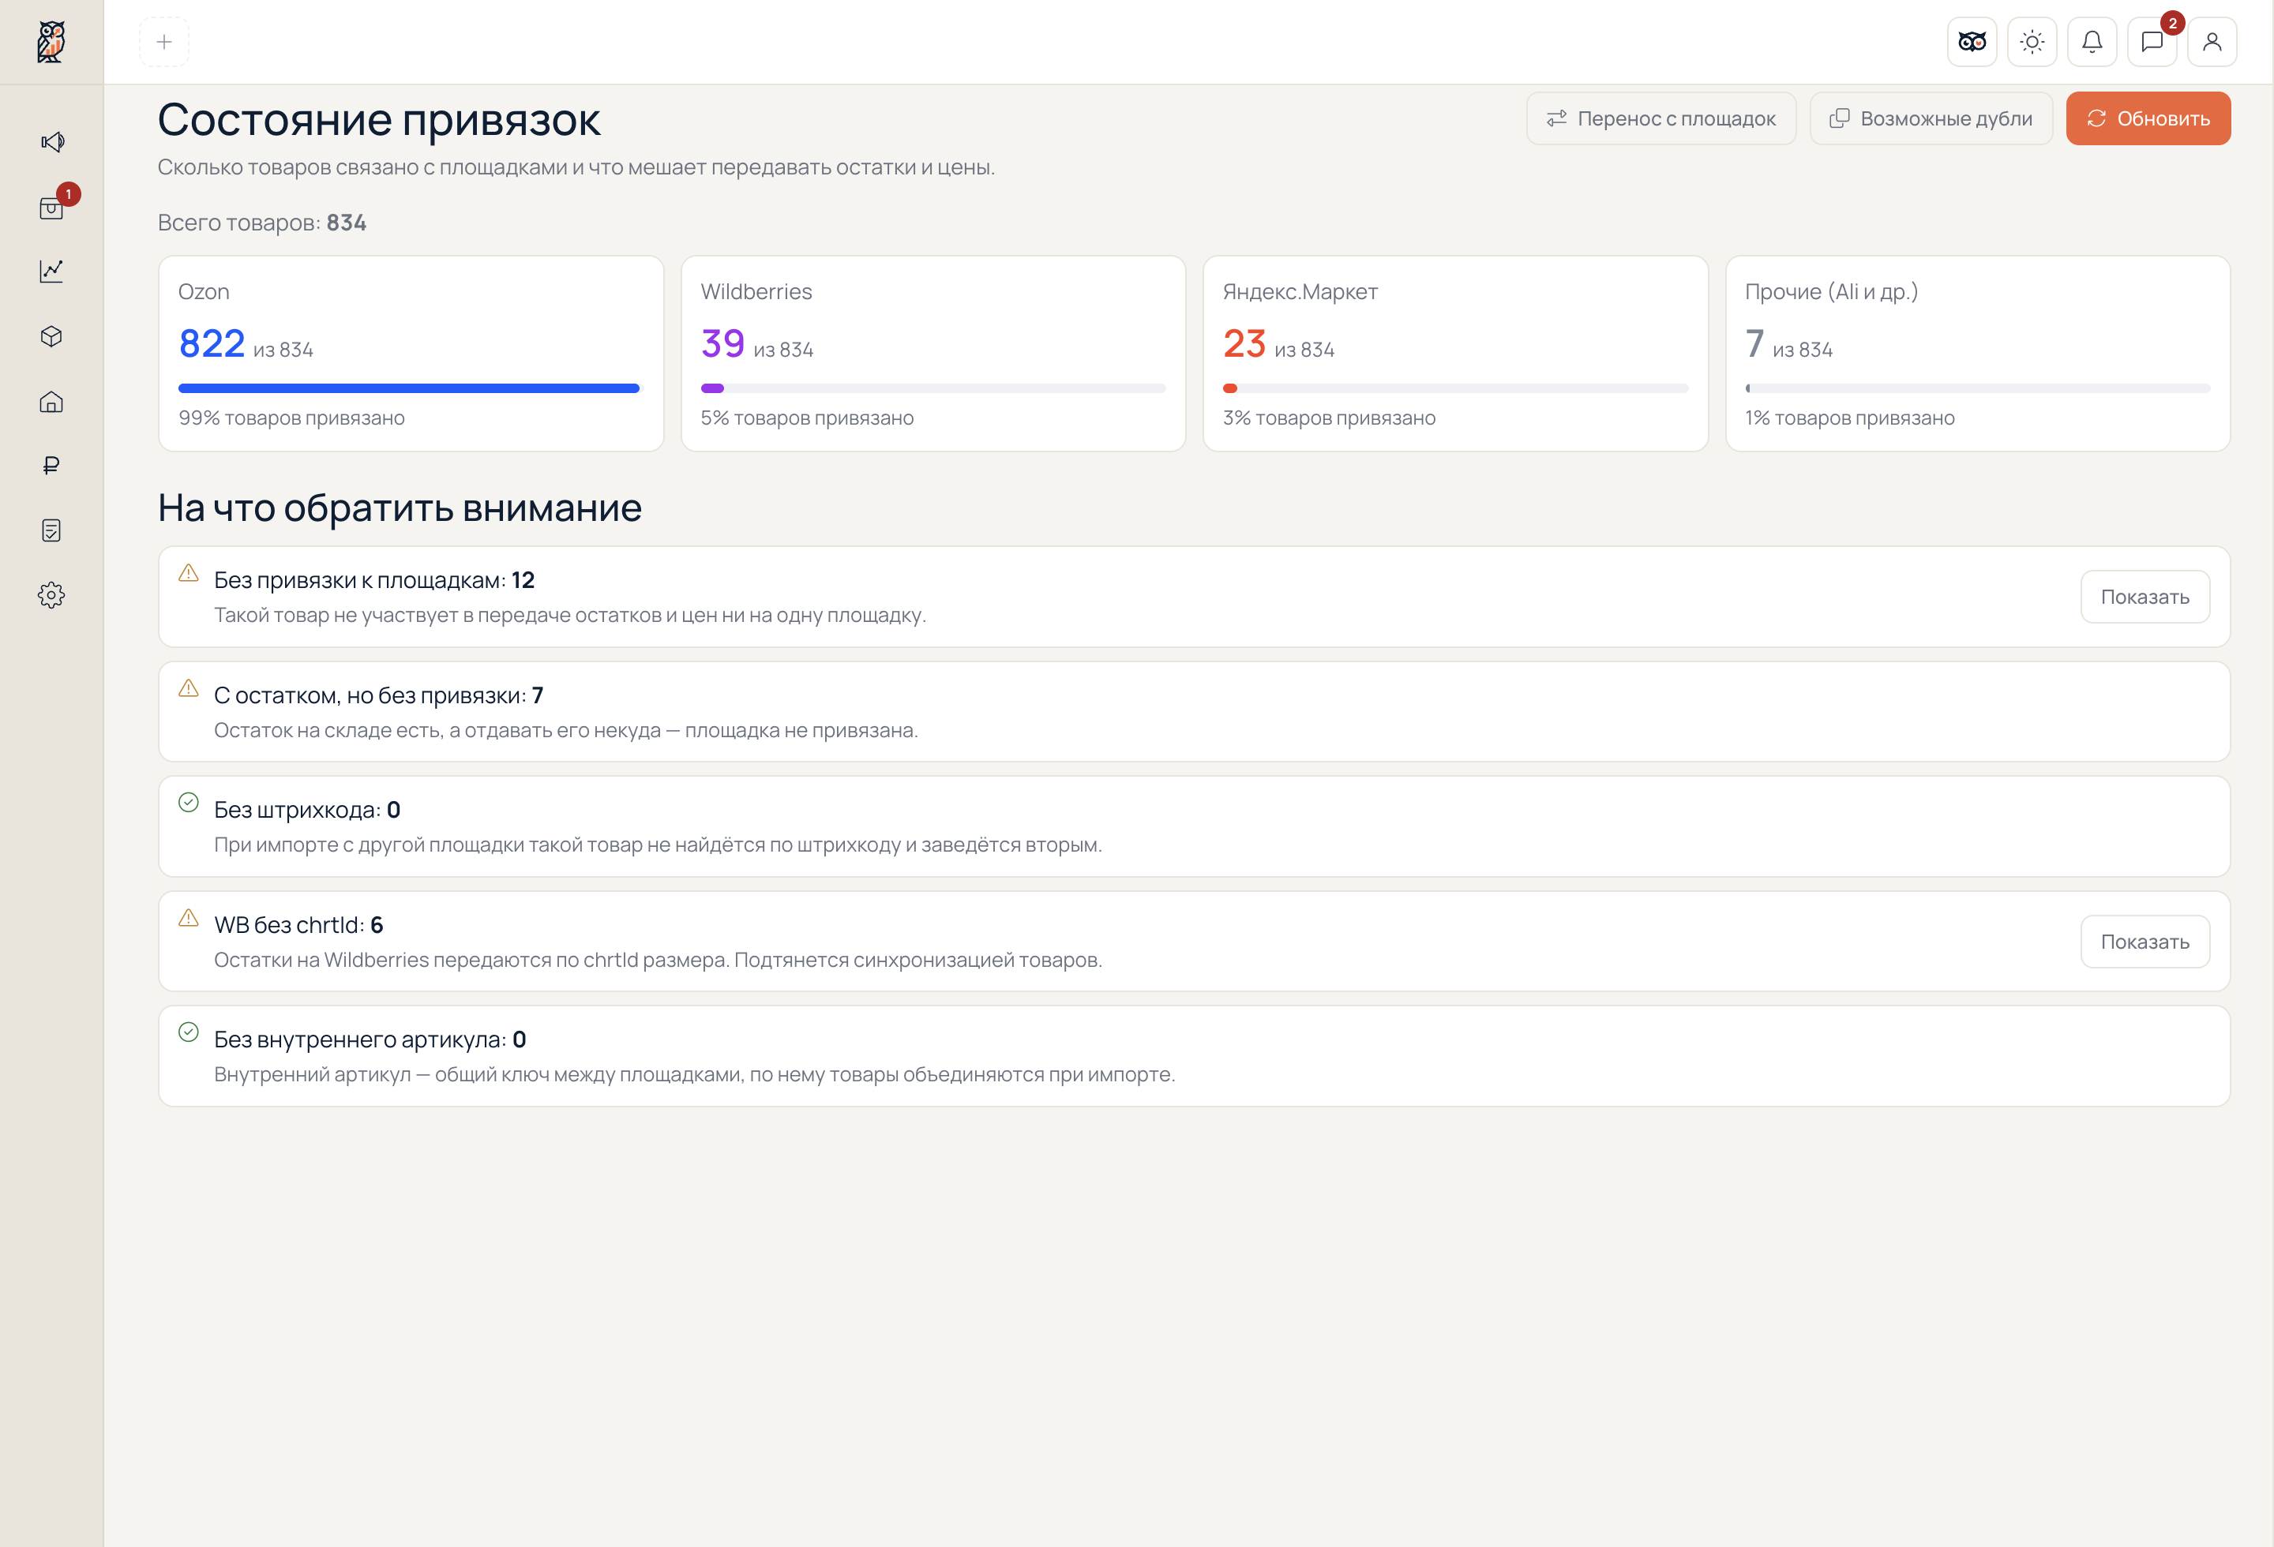Open the orders bag icon with badge 1

pos(52,208)
